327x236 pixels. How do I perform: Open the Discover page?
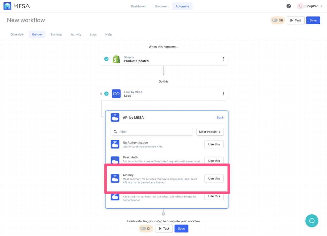tap(161, 6)
